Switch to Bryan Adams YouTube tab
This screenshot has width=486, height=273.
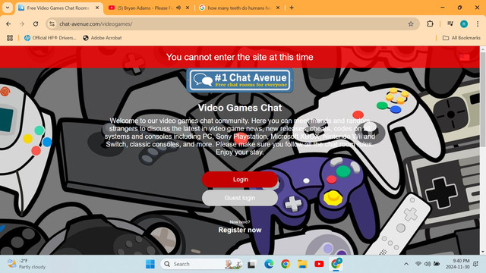[x=145, y=8]
